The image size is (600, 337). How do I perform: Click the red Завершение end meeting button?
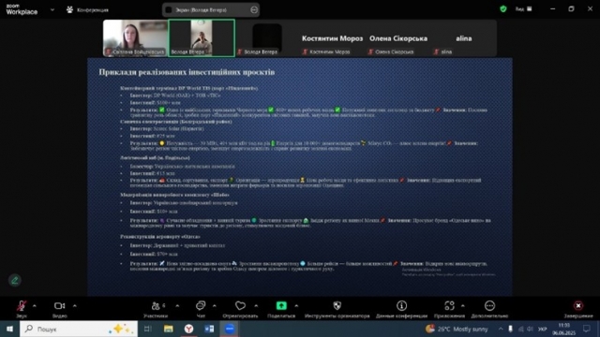point(578,306)
